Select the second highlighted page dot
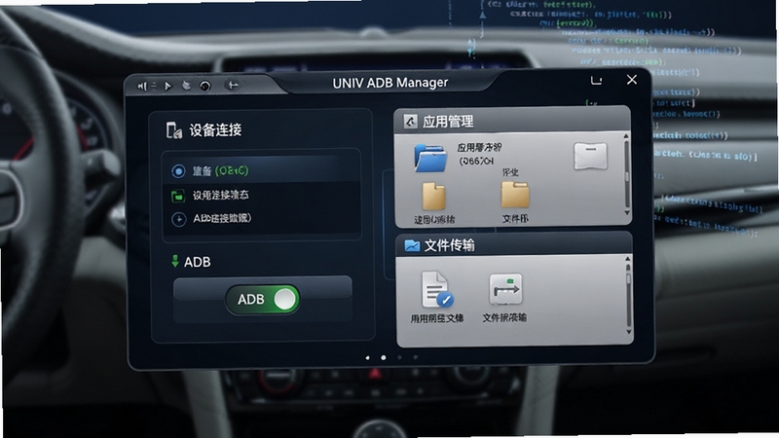This screenshot has height=438, width=779. point(384,357)
